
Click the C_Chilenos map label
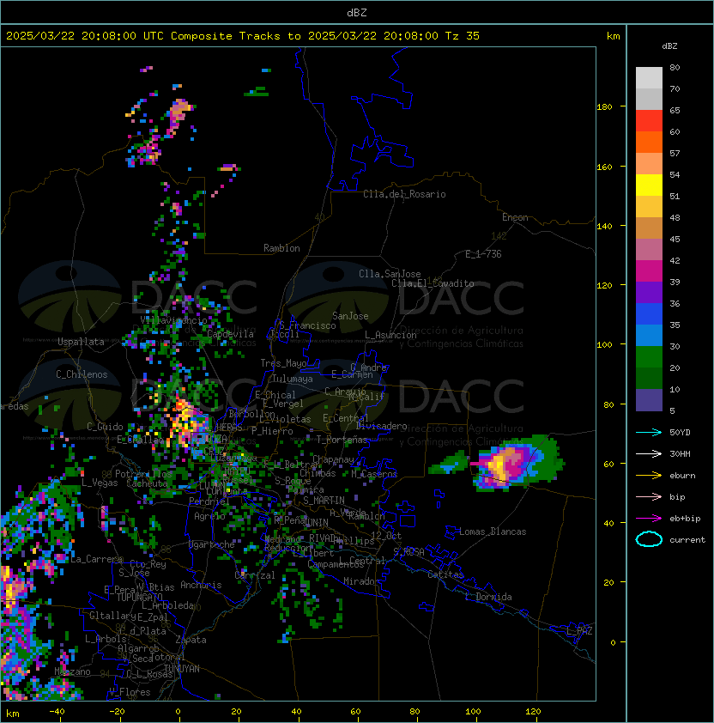82,374
